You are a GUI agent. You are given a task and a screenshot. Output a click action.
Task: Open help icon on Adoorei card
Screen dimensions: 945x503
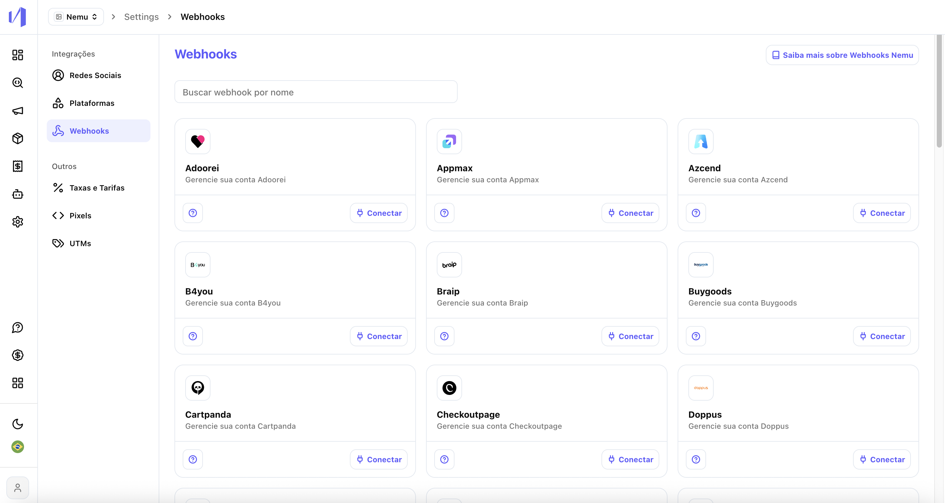pyautogui.click(x=193, y=213)
